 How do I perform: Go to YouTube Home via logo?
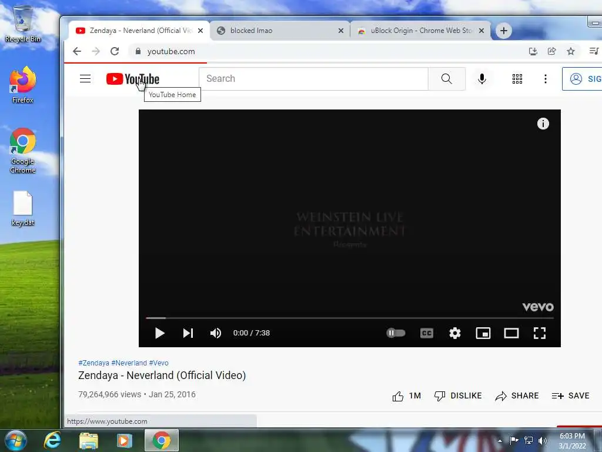[132, 79]
